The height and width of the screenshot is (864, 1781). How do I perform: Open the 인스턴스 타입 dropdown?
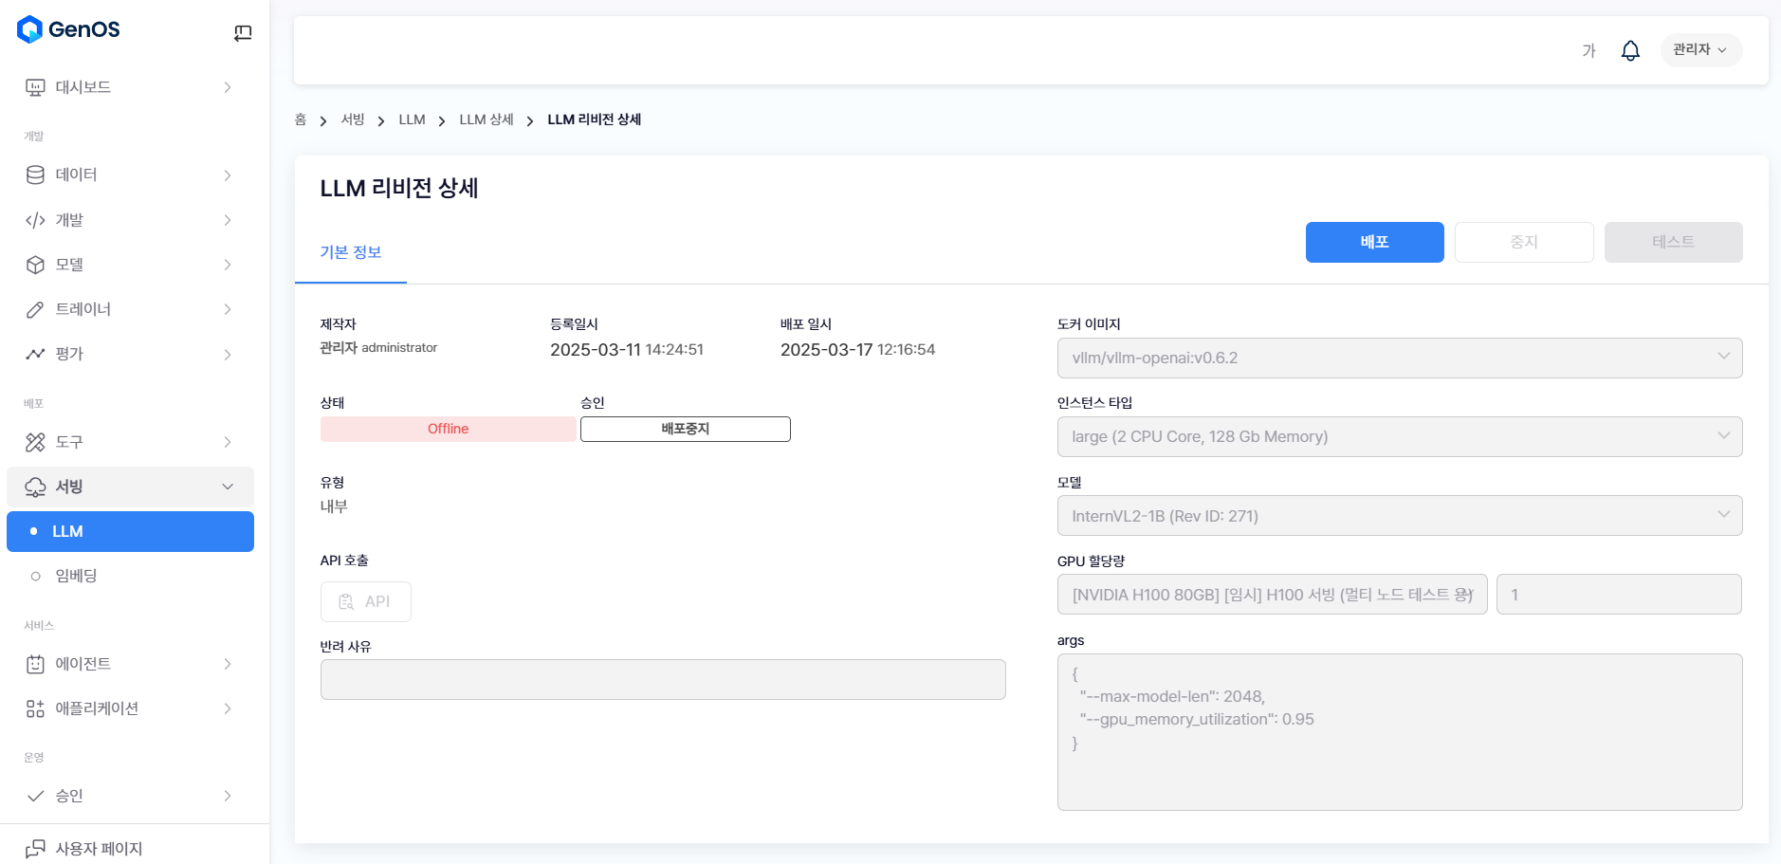click(x=1399, y=436)
